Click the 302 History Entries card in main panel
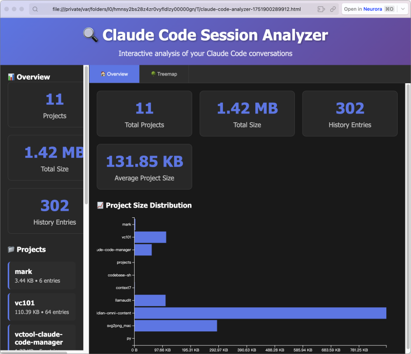The image size is (411, 354). tap(350, 114)
